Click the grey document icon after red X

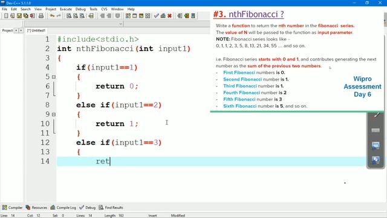(x=180, y=16)
